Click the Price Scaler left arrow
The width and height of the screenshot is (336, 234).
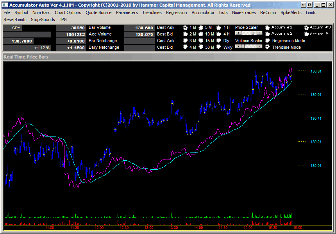238,33
